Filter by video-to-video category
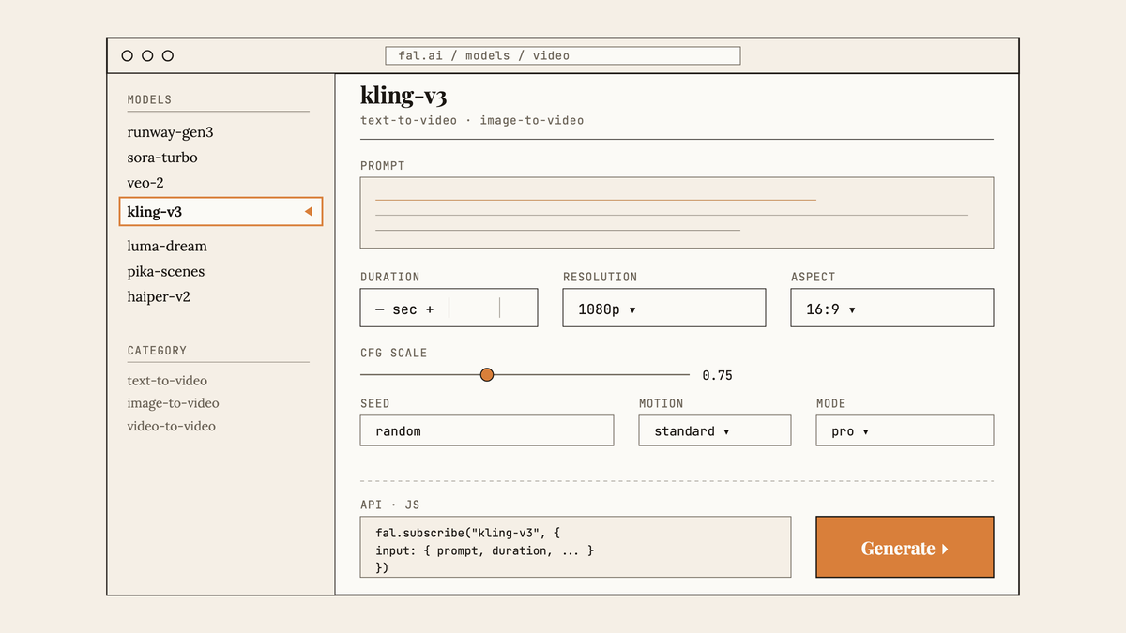The width and height of the screenshot is (1126, 633). point(171,426)
